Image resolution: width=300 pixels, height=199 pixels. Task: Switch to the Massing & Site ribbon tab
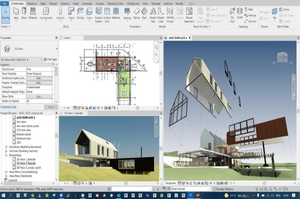115,4
